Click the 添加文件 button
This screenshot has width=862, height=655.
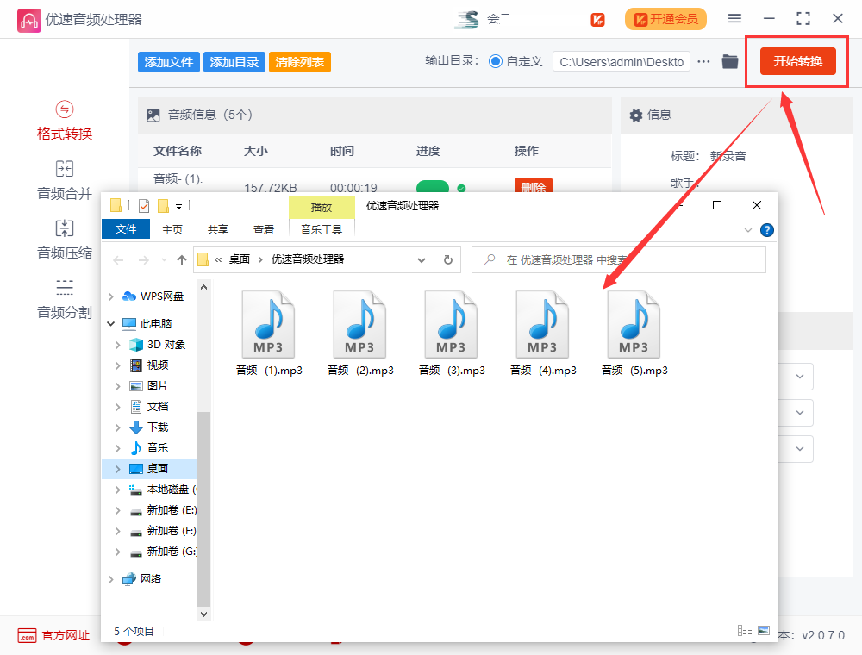[169, 62]
